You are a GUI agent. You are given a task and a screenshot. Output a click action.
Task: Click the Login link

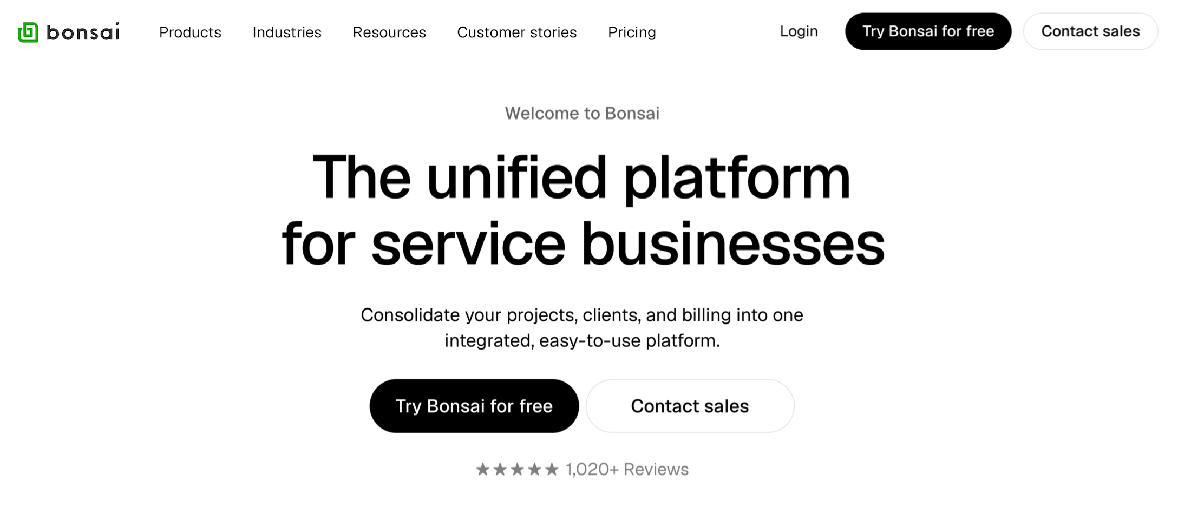pos(799,31)
